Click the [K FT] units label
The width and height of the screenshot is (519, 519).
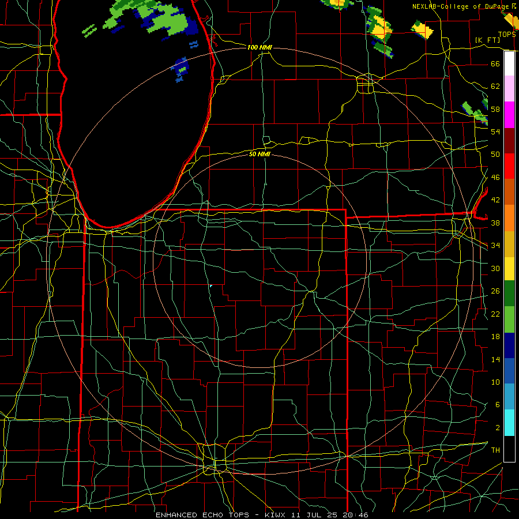(x=487, y=40)
